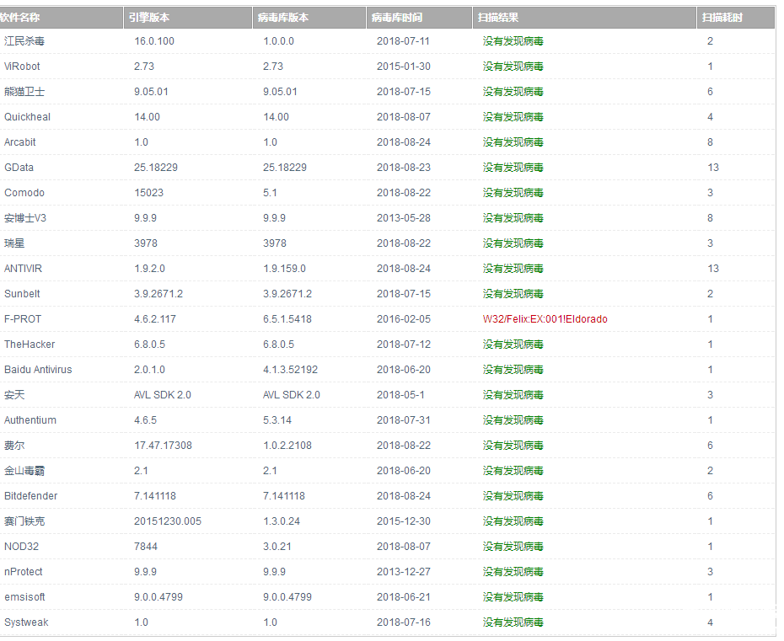Image resolution: width=784 pixels, height=641 pixels.
Task: Click the red W32/Felix F-PROT detection result
Action: (x=545, y=319)
